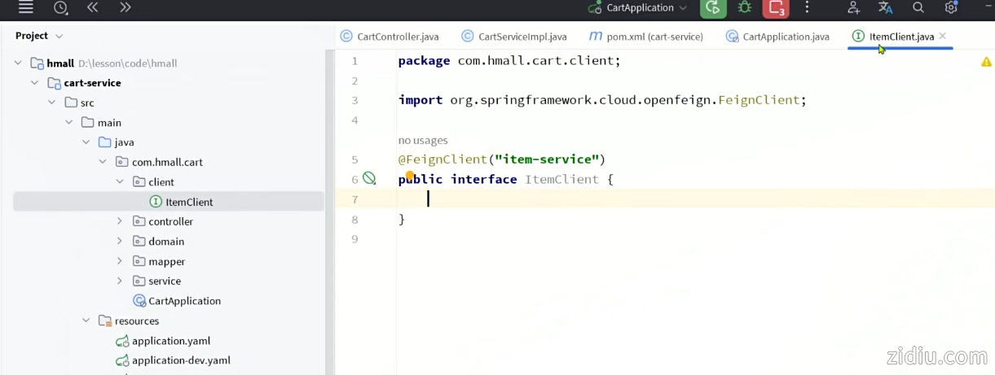This screenshot has height=375, width=995.
Task: Open IDE settings gear icon
Action: coord(950,7)
